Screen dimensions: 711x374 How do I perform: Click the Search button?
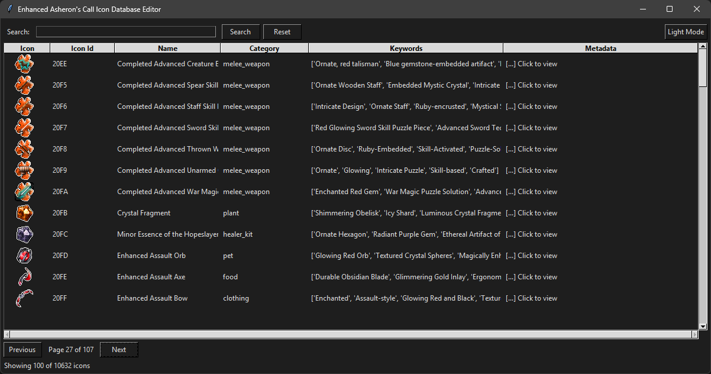[x=240, y=32]
